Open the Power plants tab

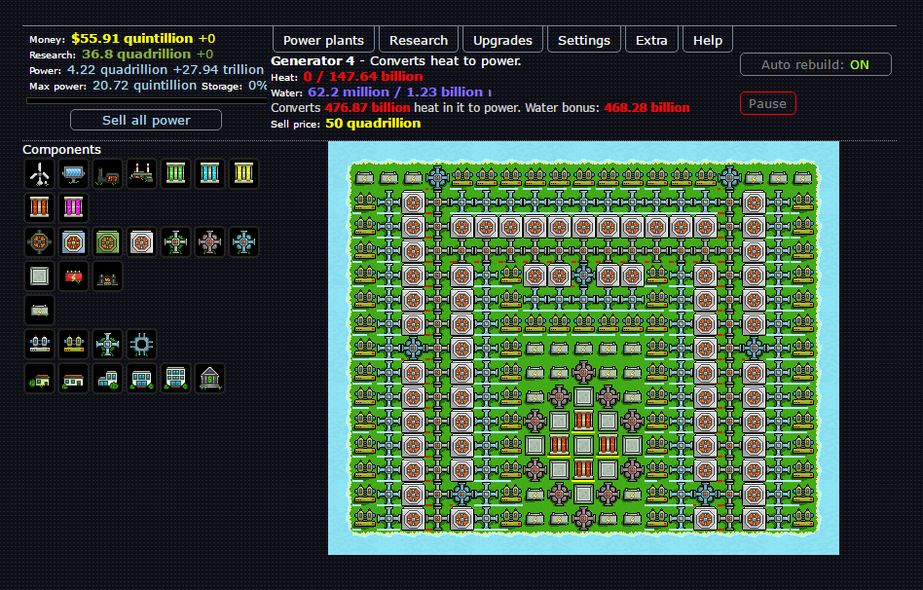click(324, 40)
